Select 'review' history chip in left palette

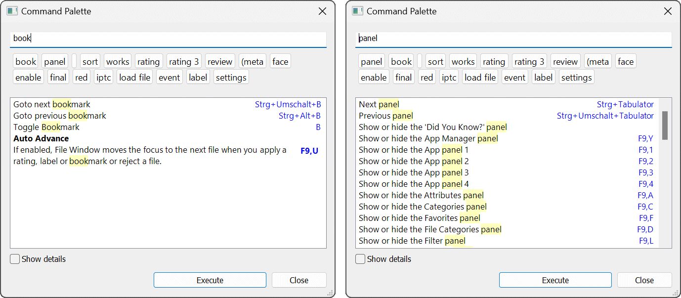tap(220, 62)
